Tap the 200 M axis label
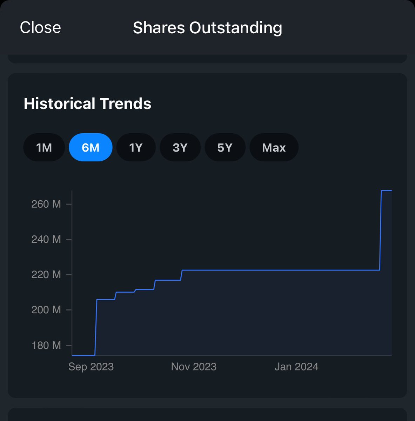 click(46, 310)
